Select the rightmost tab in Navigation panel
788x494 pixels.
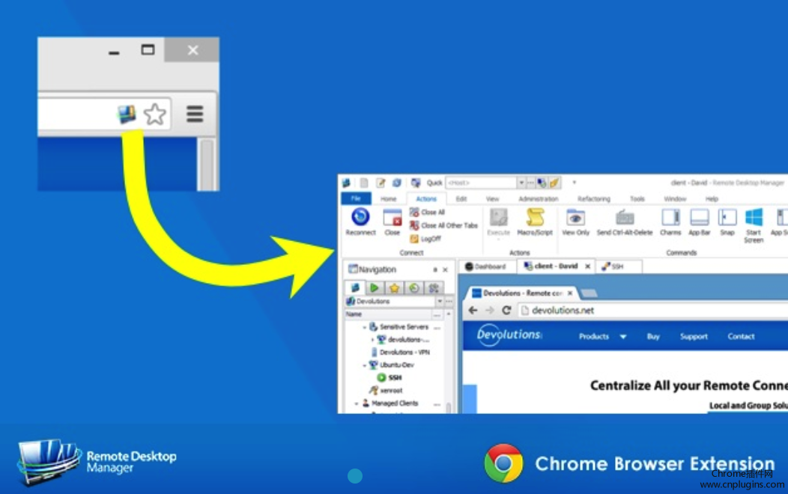(x=433, y=287)
